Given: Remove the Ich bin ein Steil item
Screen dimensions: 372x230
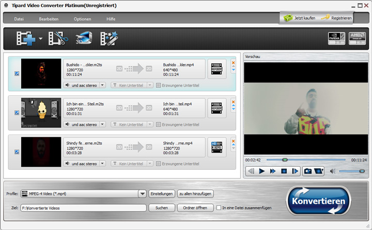Looking at the screenshot, I should tap(233, 102).
